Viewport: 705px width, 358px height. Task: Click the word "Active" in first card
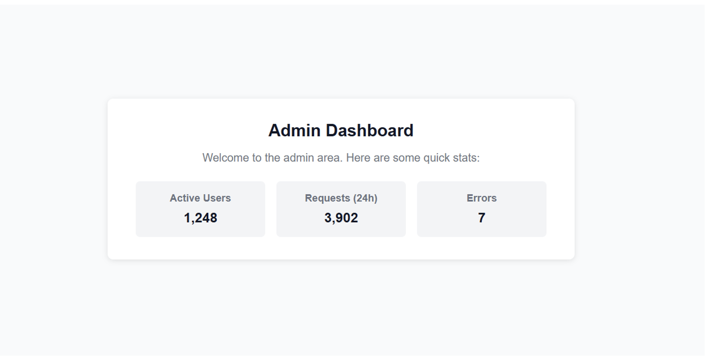pos(184,198)
